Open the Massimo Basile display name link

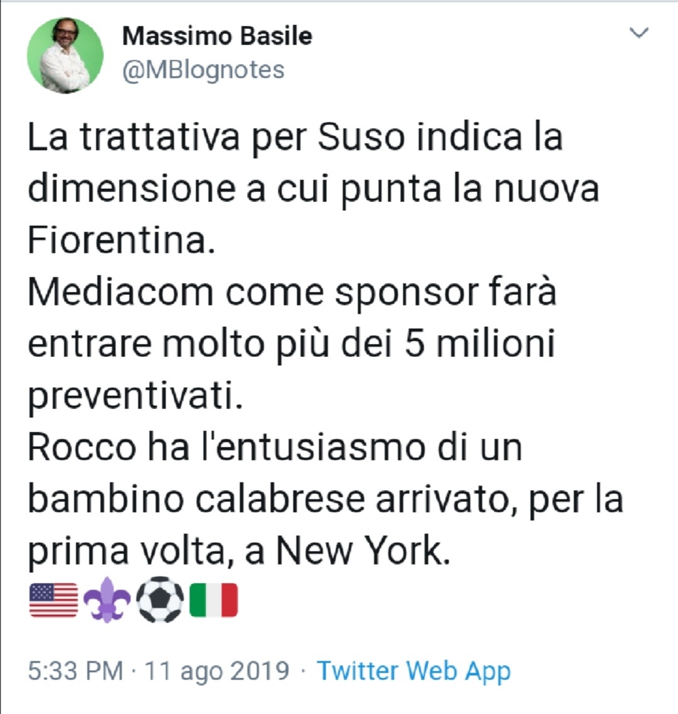pos(217,36)
